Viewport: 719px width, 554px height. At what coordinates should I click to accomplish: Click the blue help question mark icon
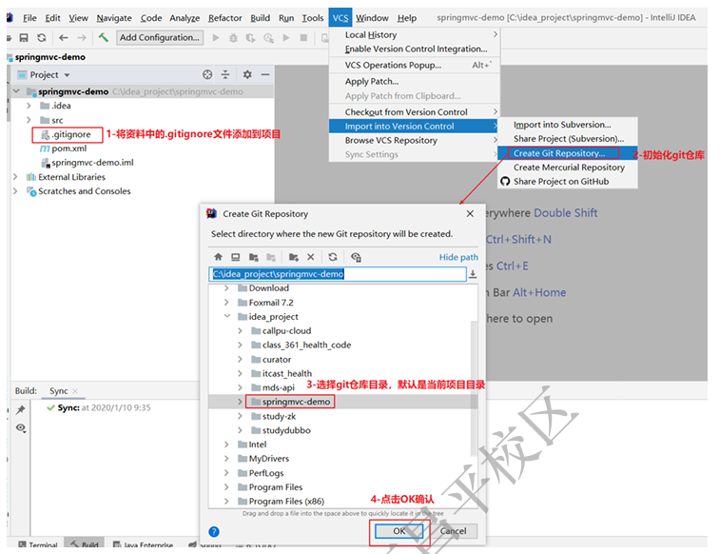point(214,531)
